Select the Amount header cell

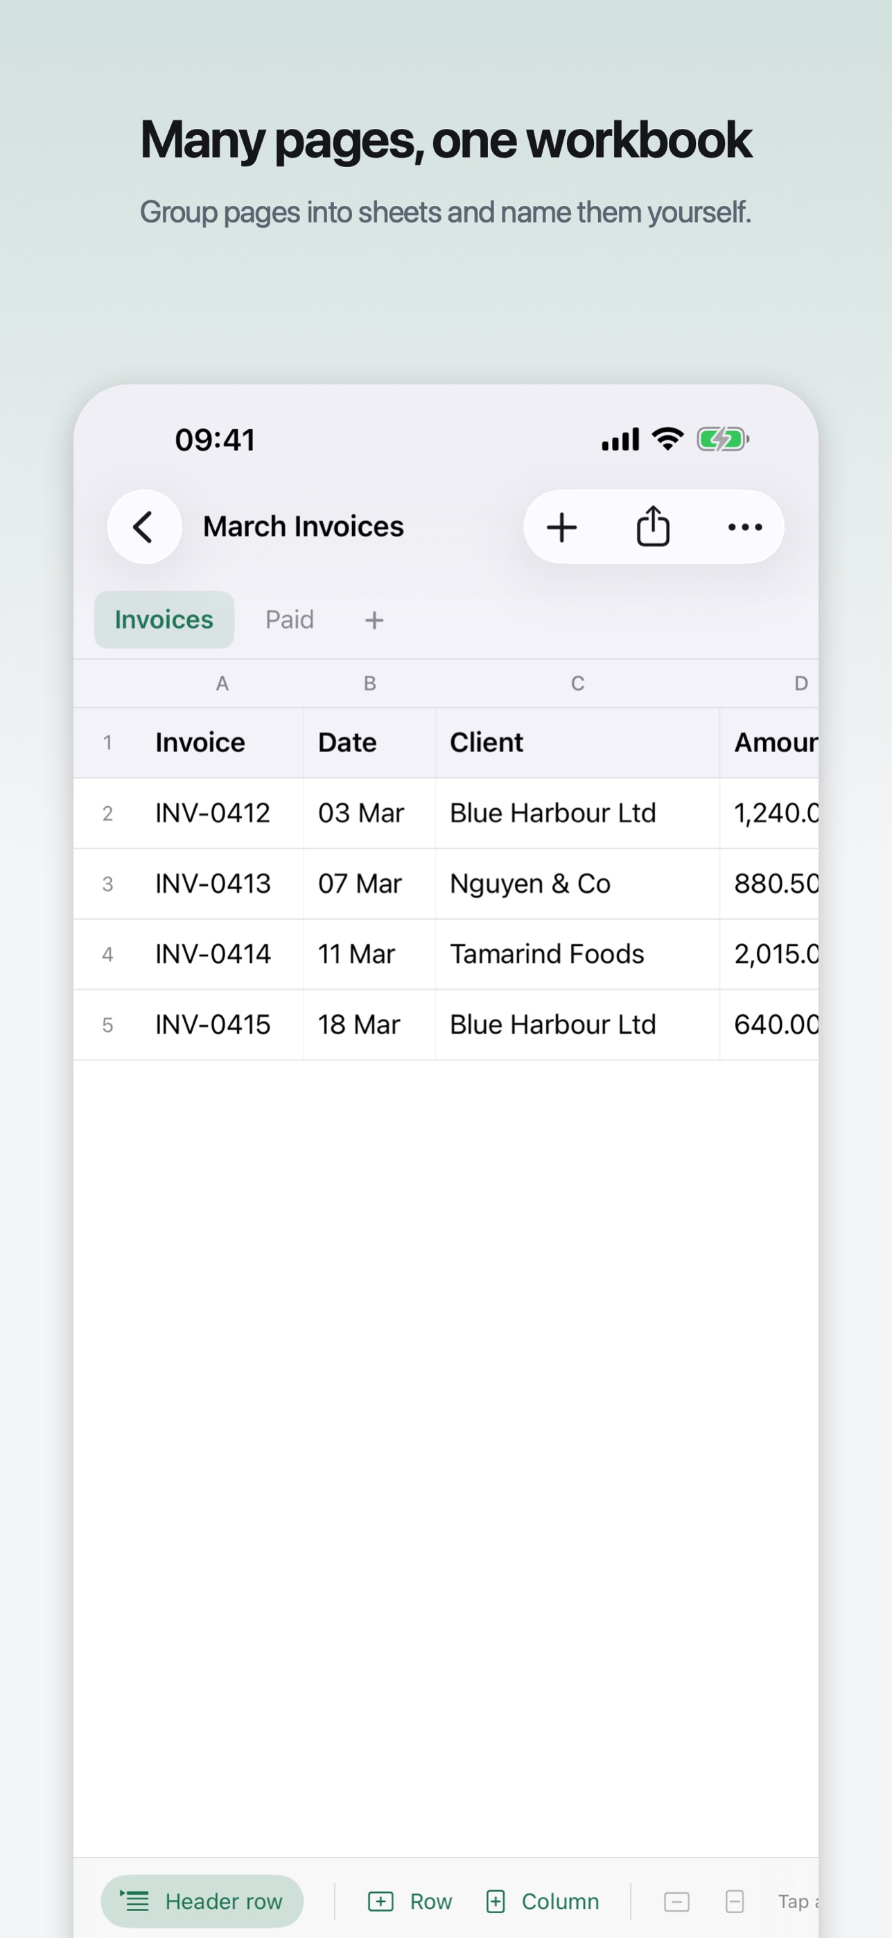point(769,742)
